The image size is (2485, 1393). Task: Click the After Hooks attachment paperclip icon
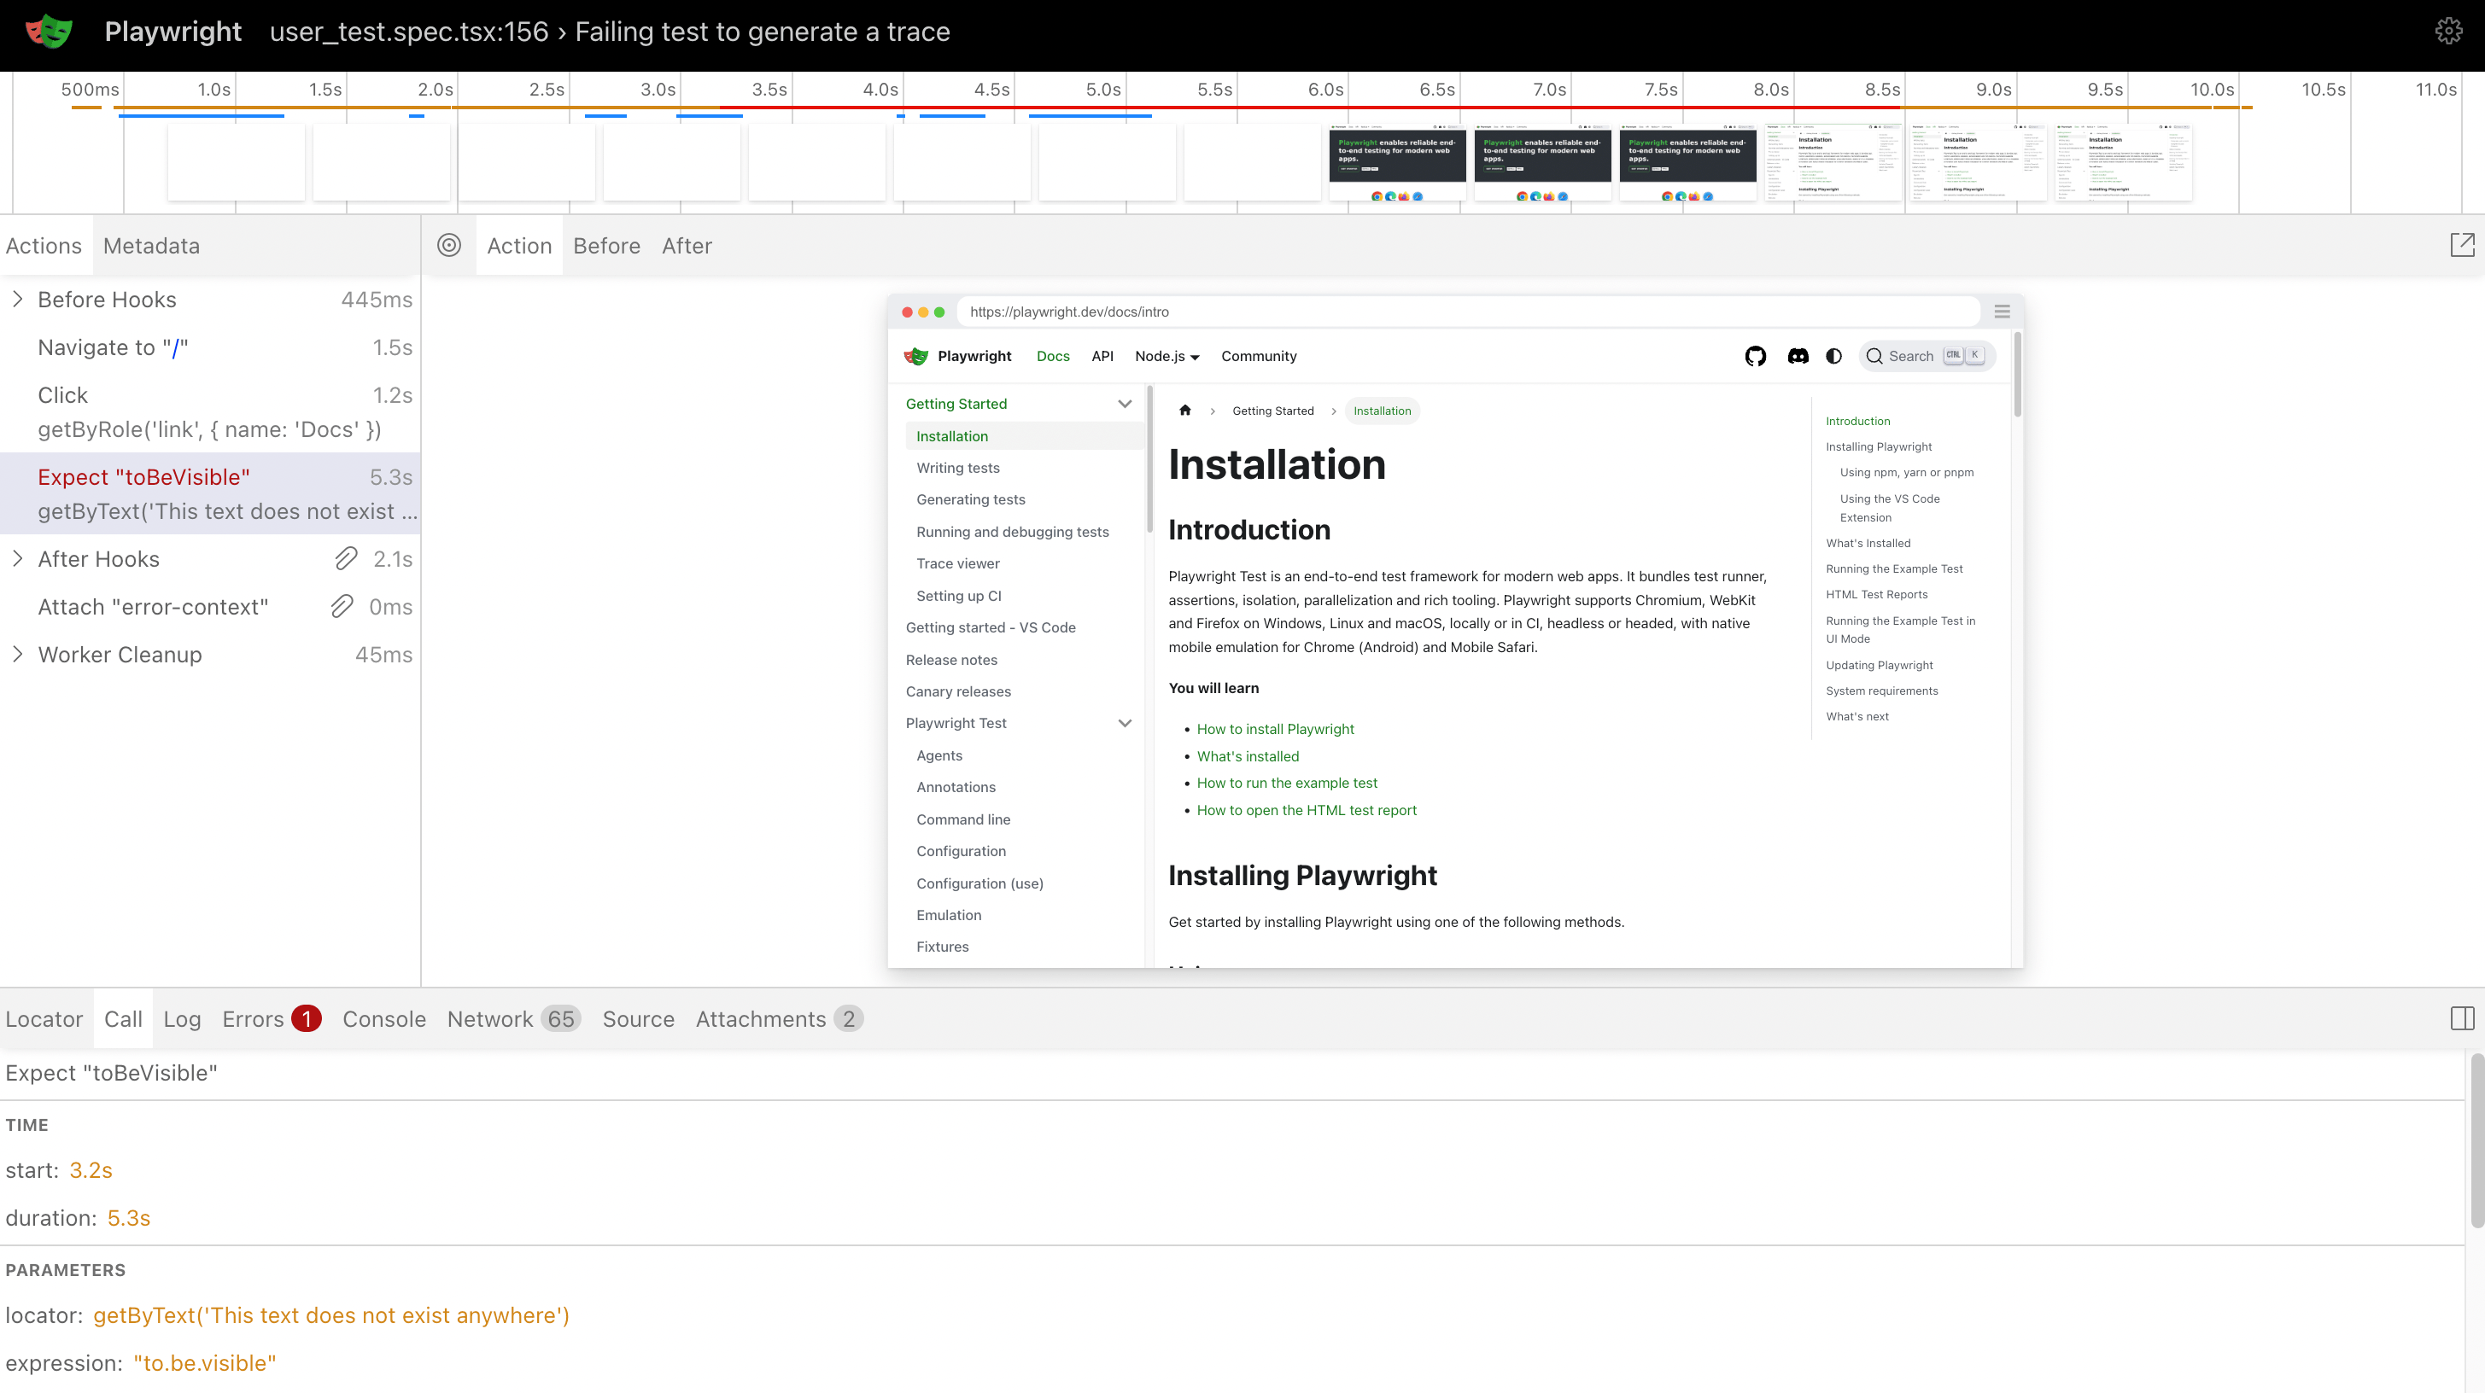tap(347, 559)
